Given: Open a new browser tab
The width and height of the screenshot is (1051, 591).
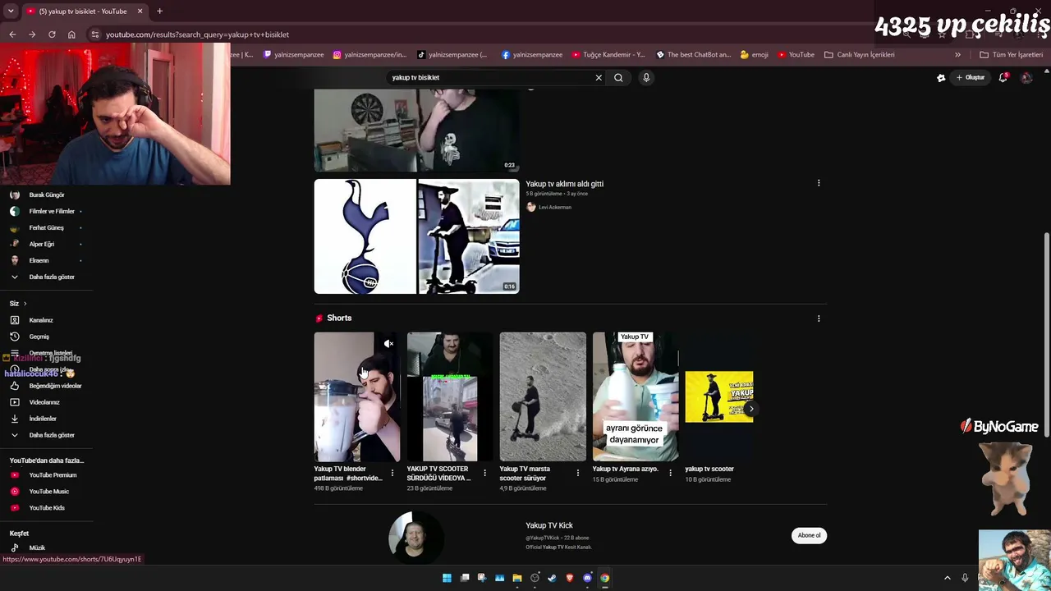Looking at the screenshot, I should (159, 11).
